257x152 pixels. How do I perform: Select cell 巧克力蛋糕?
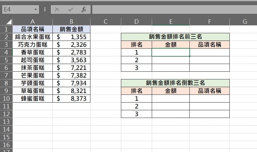[x=33, y=44]
